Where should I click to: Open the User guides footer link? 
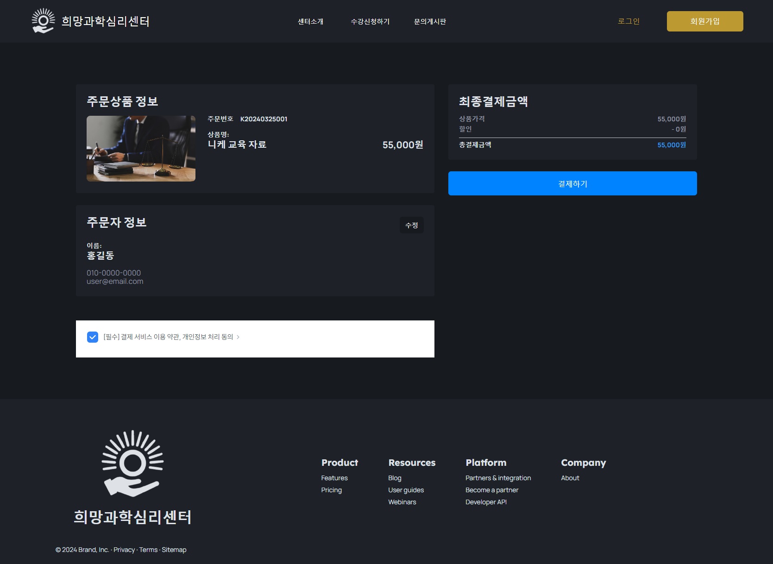(406, 490)
